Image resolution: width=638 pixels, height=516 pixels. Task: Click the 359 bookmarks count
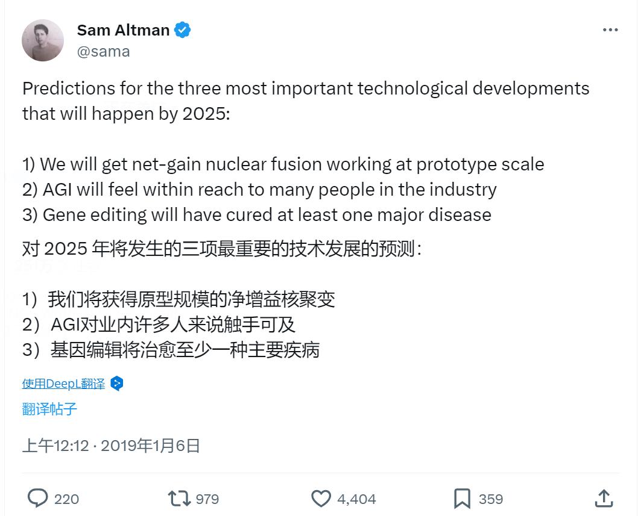(x=491, y=499)
